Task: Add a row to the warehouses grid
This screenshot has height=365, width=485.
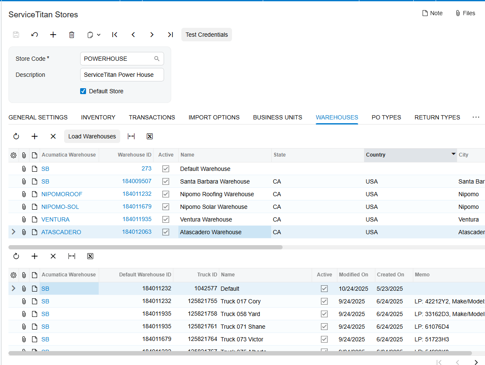Action: 35,136
